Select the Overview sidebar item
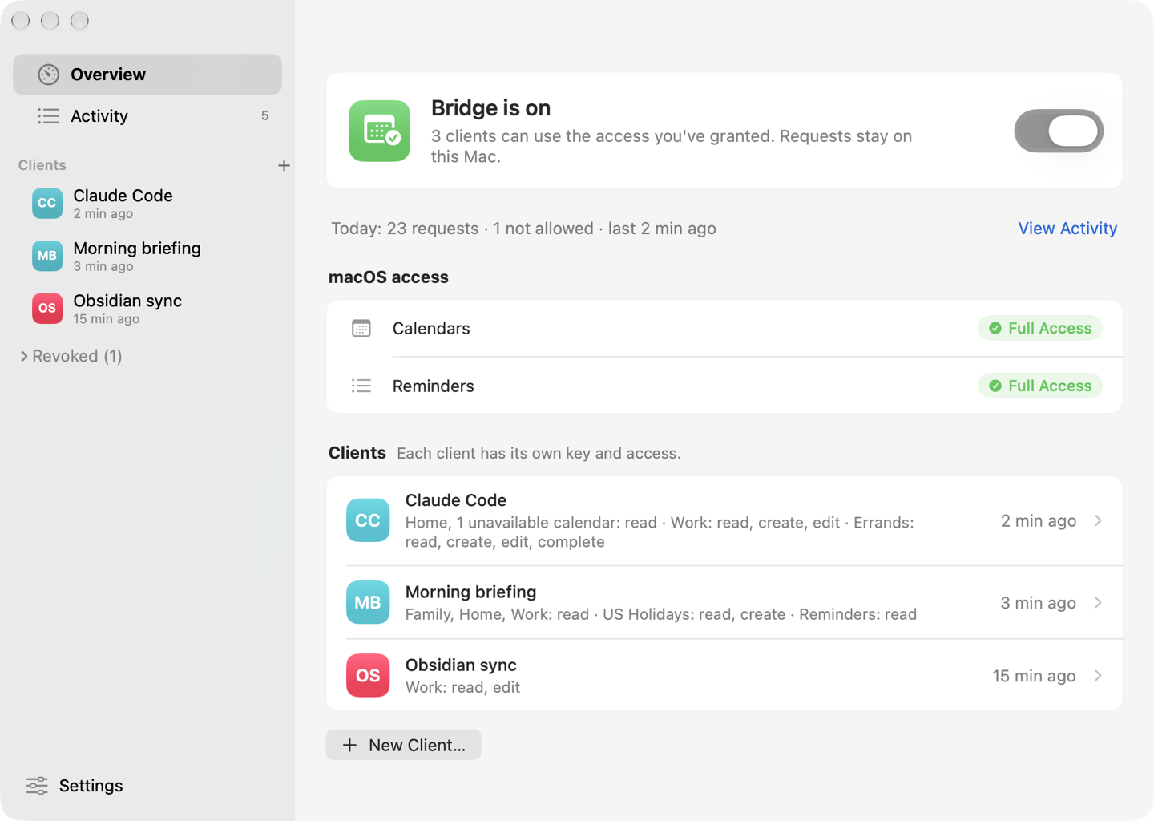Image resolution: width=1154 pixels, height=821 pixels. [147, 75]
